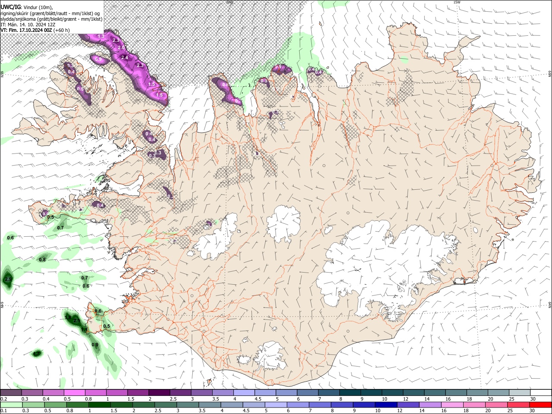Select the palest green swatch labeled 0.1
The height and width of the screenshot is (414, 552).
11,405
